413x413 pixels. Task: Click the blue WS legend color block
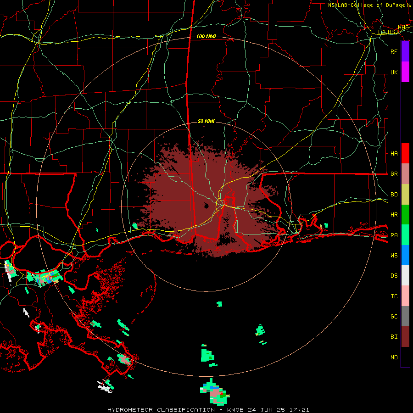coord(405,255)
